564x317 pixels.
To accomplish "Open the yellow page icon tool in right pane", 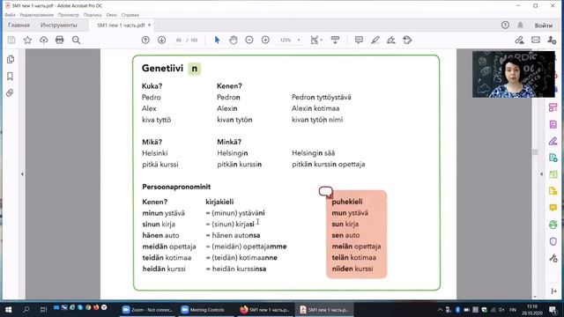I will (553, 191).
